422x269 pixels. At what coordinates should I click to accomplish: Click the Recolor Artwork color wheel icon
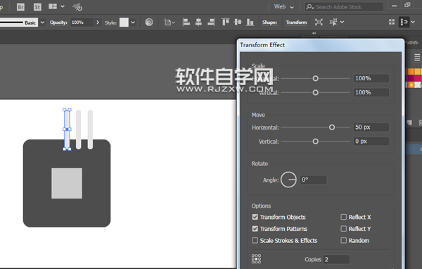tap(149, 22)
